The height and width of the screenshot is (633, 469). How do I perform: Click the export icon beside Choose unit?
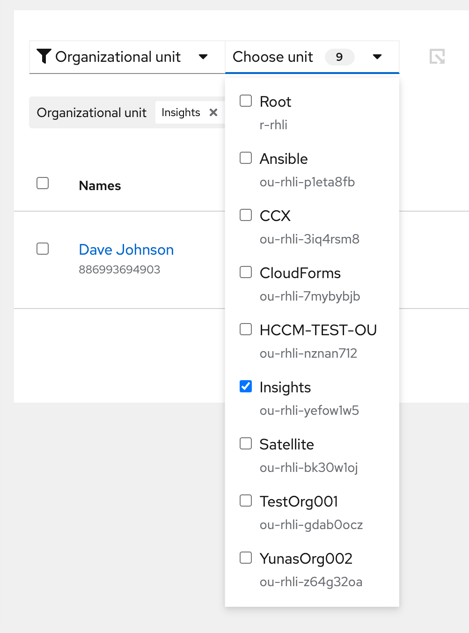click(x=437, y=57)
